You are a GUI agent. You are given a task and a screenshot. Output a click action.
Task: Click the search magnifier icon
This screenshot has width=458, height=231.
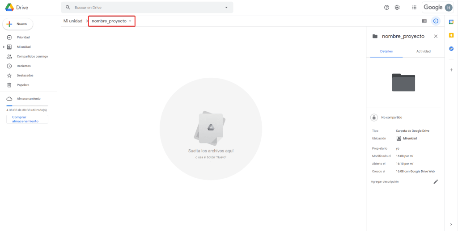[x=68, y=7]
